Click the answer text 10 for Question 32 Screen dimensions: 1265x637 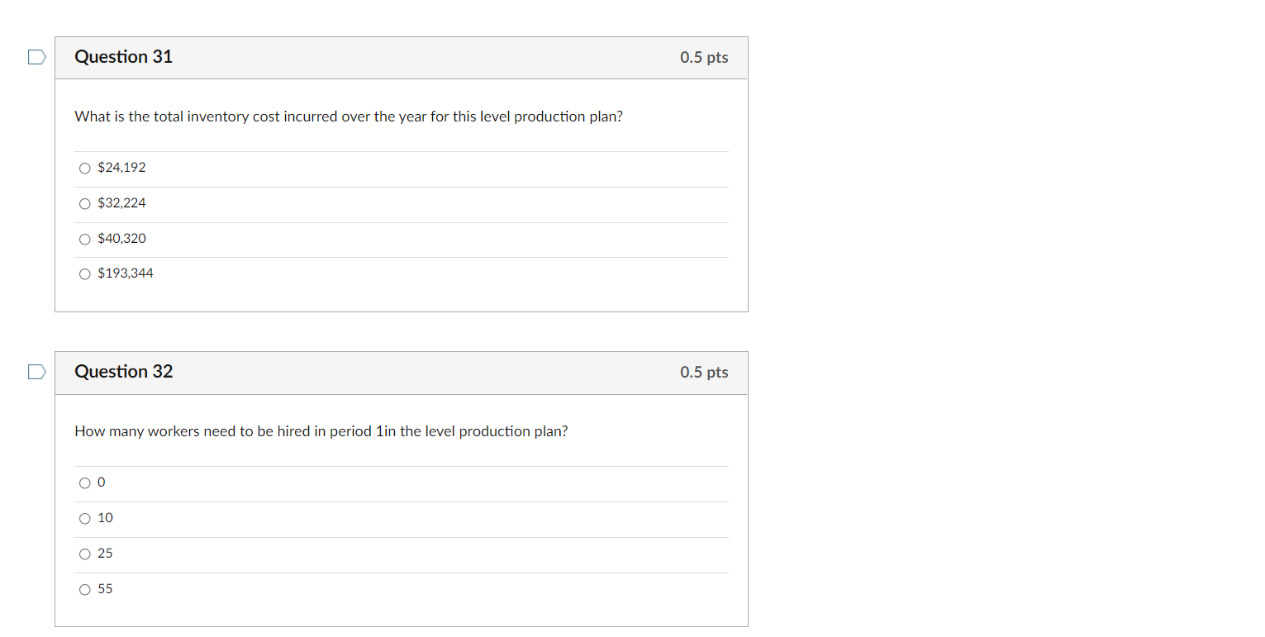click(105, 518)
